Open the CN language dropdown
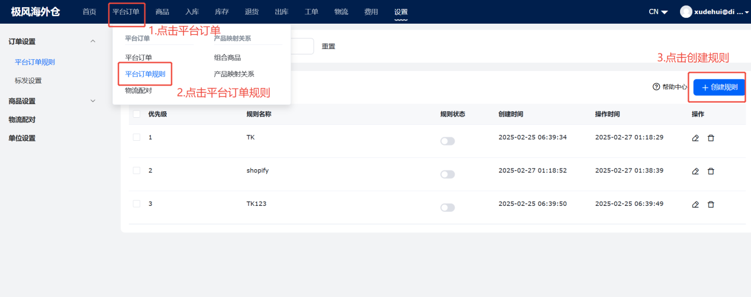Viewport: 751px width, 297px height. 658,12
